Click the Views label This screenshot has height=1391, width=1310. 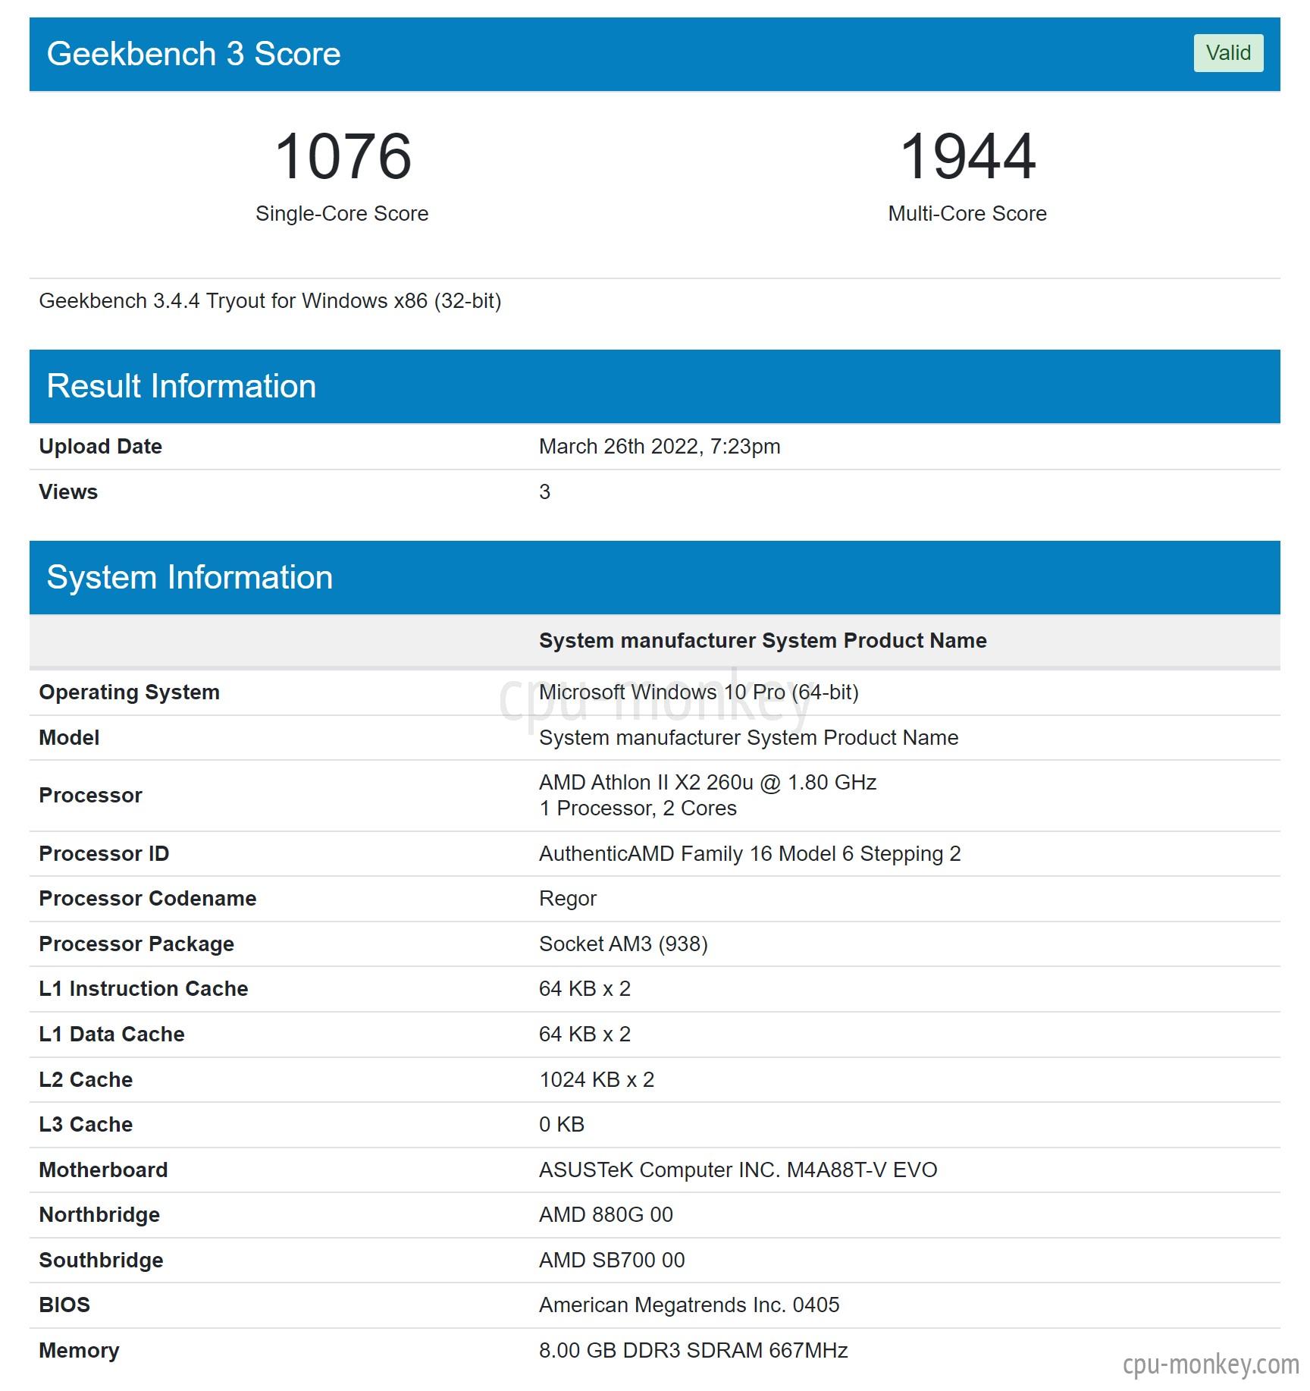pyautogui.click(x=68, y=491)
